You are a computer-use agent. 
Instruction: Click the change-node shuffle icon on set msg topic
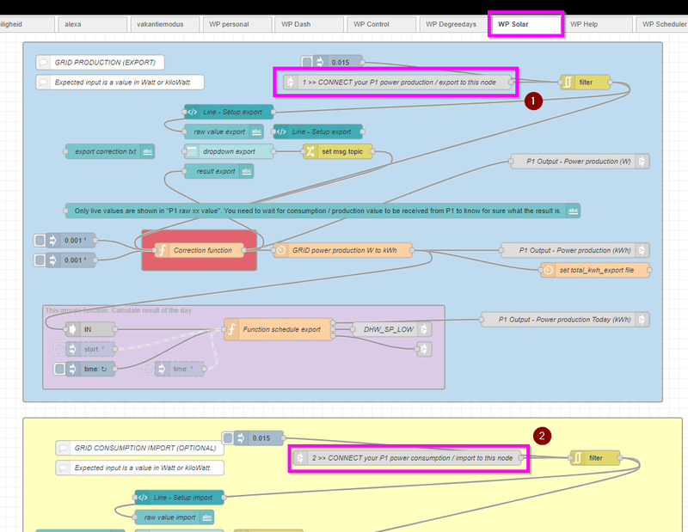click(310, 151)
